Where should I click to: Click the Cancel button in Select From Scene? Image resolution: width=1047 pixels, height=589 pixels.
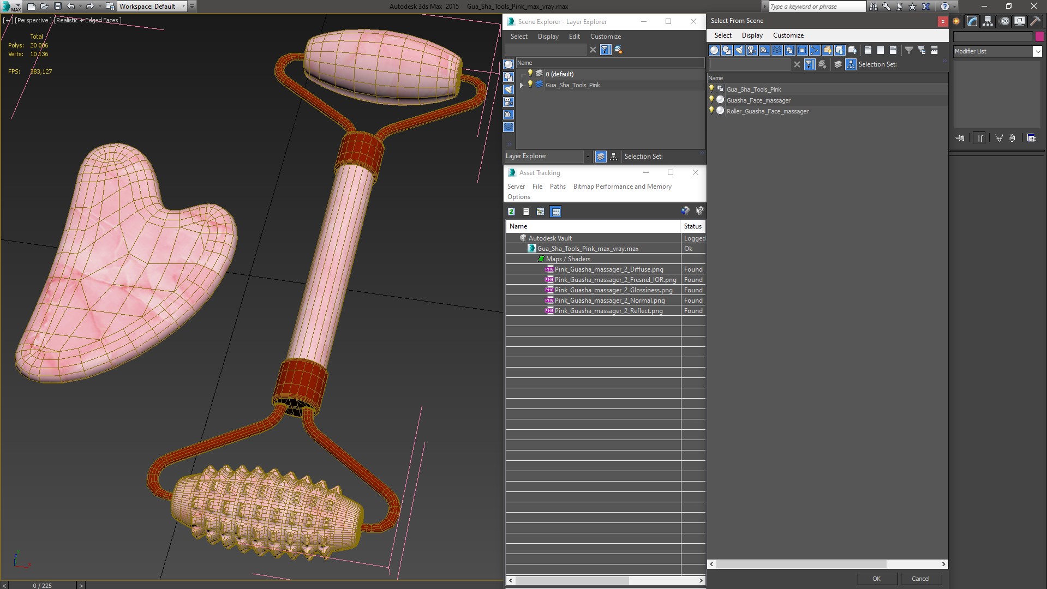point(920,579)
